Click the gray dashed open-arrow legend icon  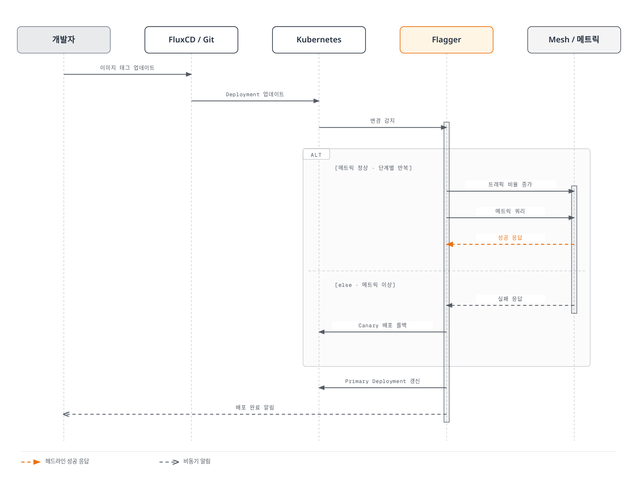[169, 462]
